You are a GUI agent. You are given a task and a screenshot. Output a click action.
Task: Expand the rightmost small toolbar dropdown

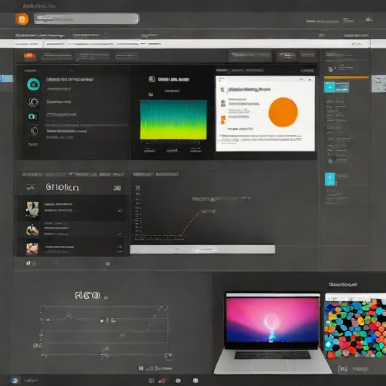[308, 56]
